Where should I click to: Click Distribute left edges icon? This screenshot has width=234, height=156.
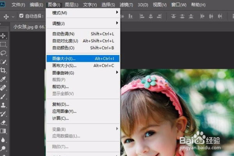(x=202, y=16)
